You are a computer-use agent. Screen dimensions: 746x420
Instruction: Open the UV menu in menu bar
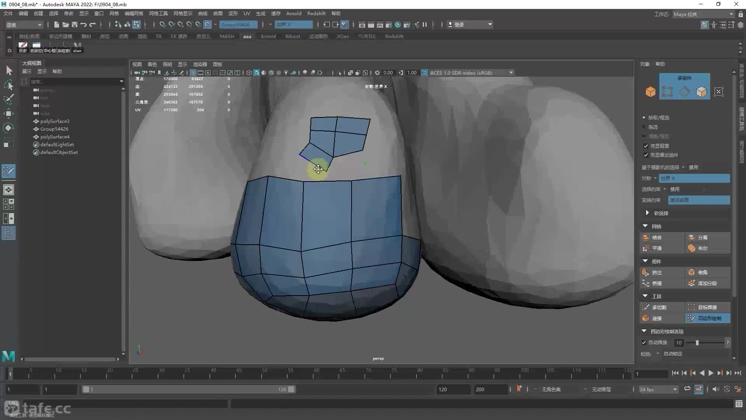247,13
